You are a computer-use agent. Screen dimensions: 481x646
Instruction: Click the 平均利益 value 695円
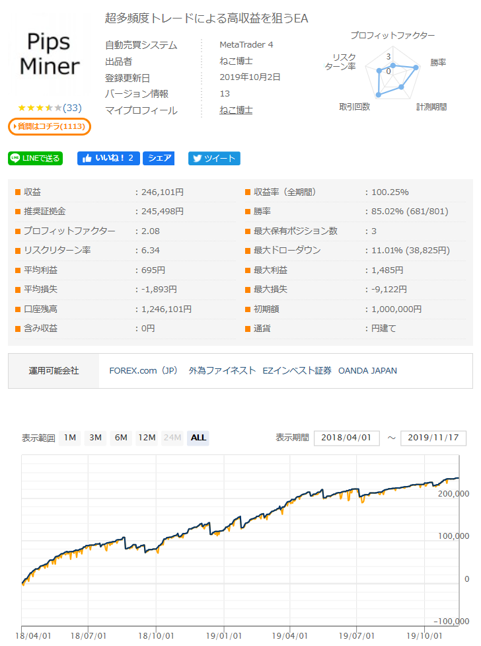tap(153, 270)
